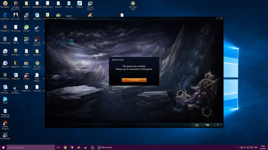268x150 pixels.
Task: Launch the Gyazo shortcut
Action: pos(5,52)
